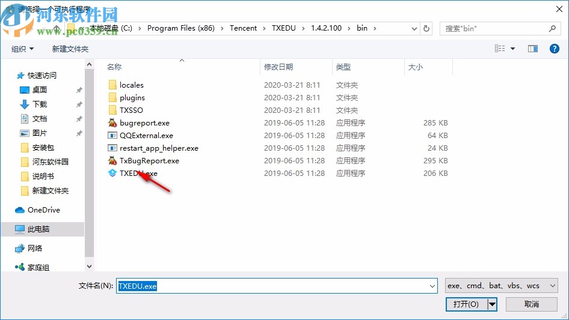569x320 pixels.
Task: Open the 打开 button split arrow
Action: 492,304
